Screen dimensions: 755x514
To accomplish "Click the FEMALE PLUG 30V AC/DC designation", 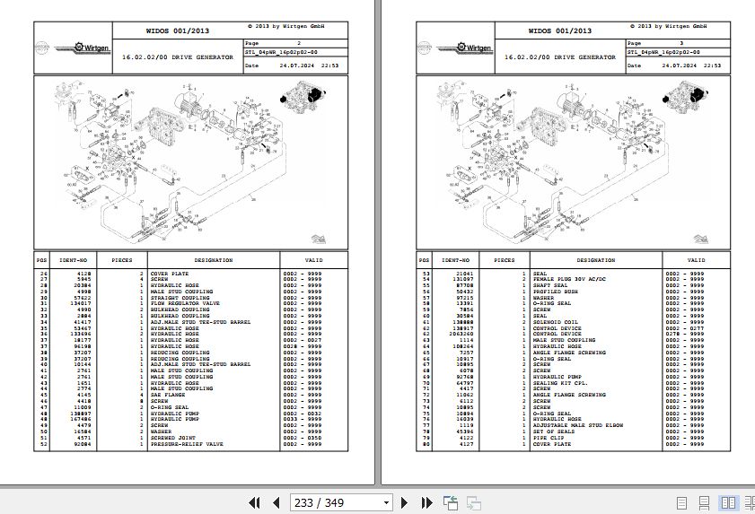I will pyautogui.click(x=569, y=279).
